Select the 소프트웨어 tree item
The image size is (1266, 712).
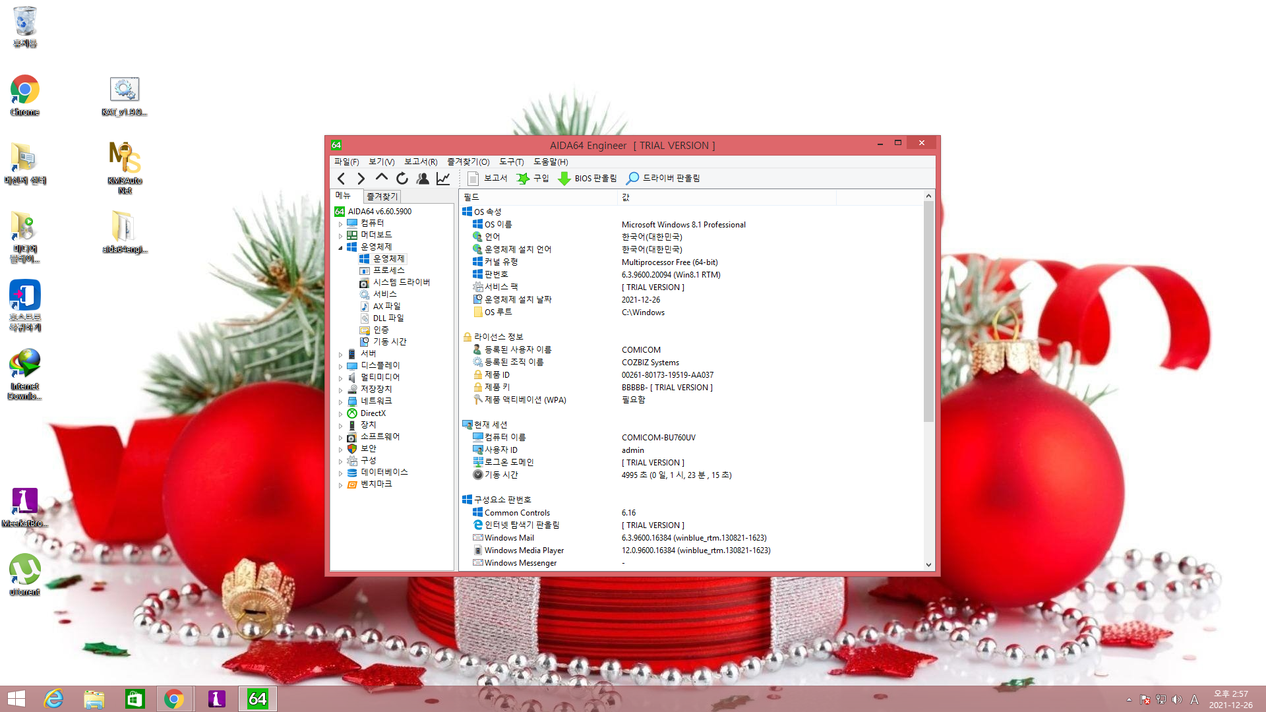point(373,437)
